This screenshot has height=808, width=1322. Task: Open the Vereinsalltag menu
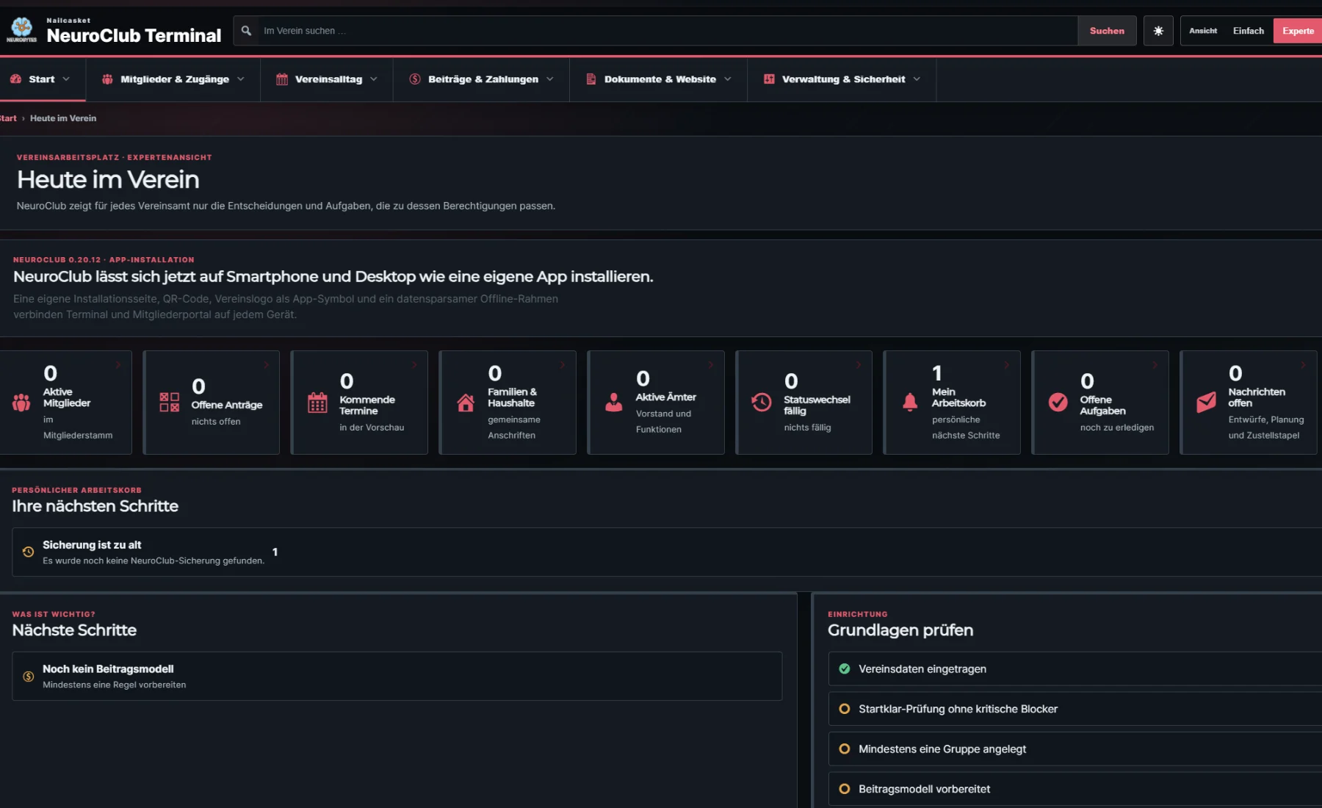(327, 79)
